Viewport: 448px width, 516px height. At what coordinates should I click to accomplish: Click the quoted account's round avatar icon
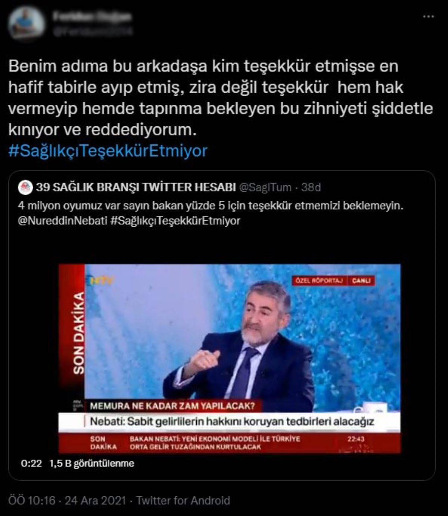pos(25,187)
